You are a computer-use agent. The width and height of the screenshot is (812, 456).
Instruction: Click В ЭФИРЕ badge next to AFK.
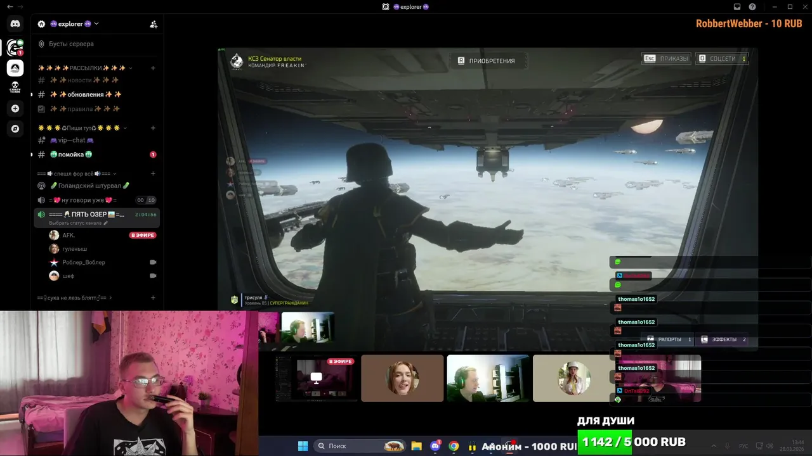(143, 235)
